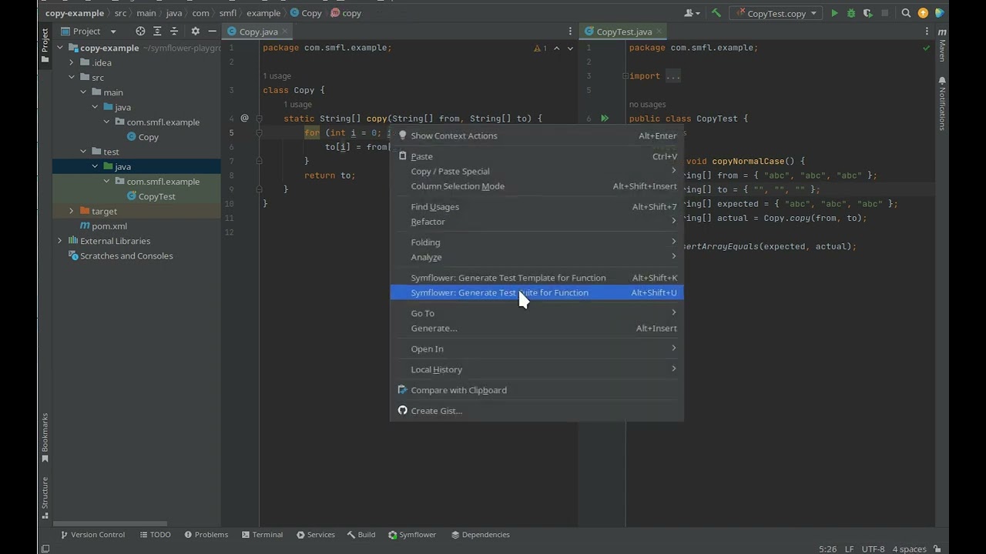Open Bookmarks tool window on left sidebar

[45, 438]
